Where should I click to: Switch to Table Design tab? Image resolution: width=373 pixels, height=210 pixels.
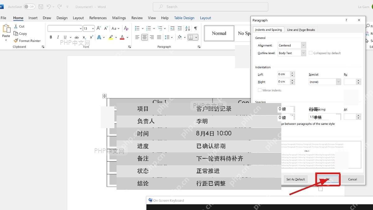[184, 18]
